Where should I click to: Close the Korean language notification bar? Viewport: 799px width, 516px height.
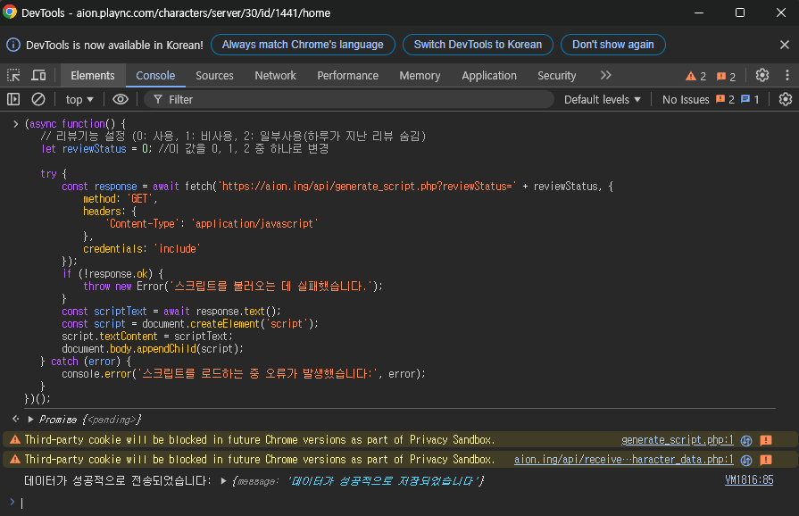784,45
